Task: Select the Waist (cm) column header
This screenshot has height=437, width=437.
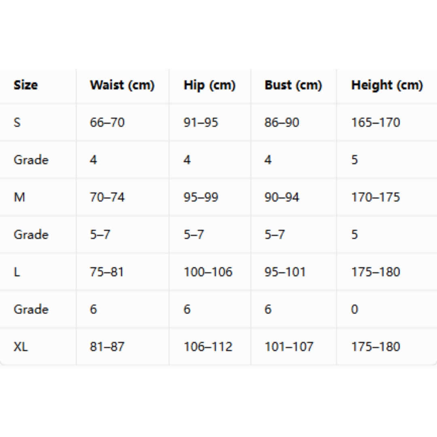Action: [122, 85]
